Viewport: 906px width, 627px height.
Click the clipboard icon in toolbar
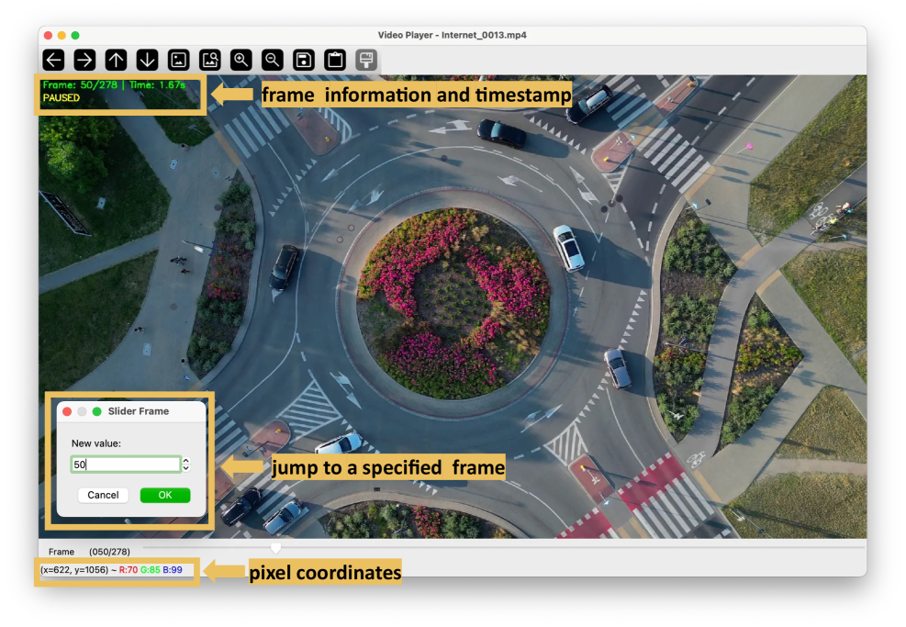[335, 61]
